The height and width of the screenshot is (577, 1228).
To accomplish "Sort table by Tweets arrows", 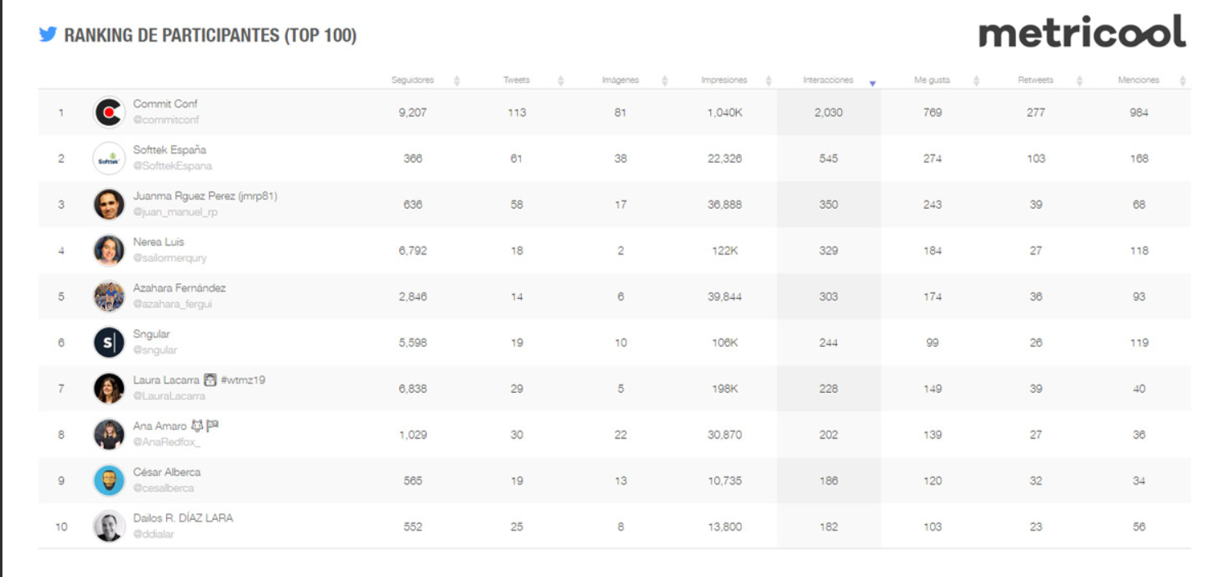I will (x=560, y=80).
